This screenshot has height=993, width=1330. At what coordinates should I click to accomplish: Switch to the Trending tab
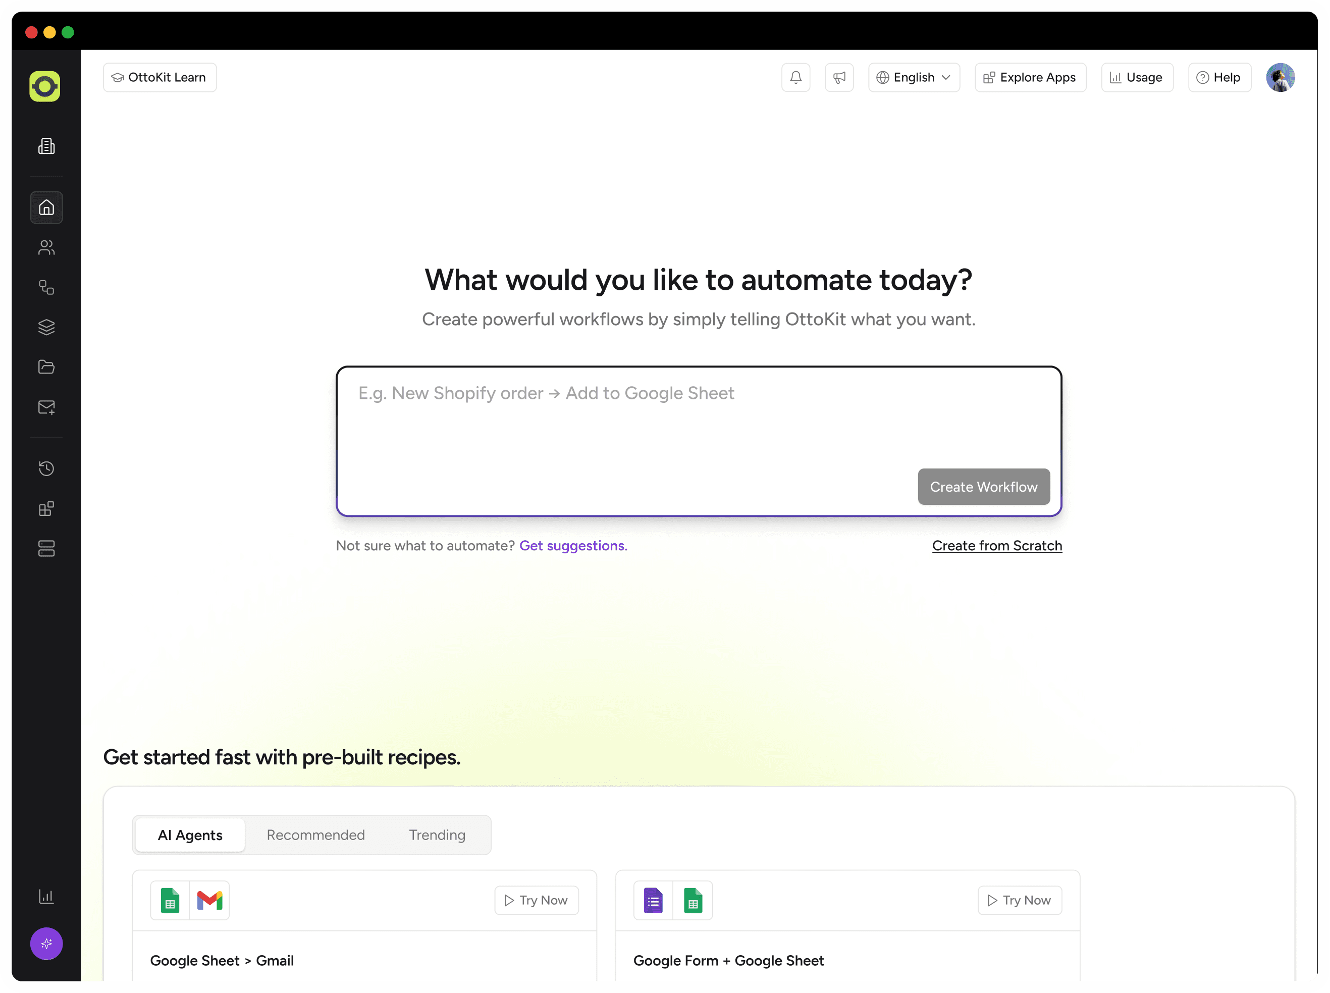[437, 835]
